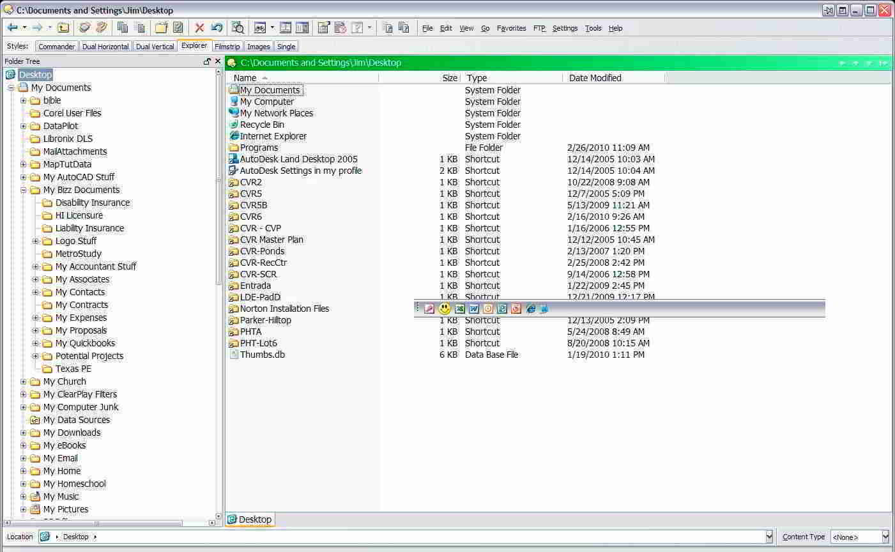Viewport: 895px width, 552px height.
Task: Click the blue undo arrow icon
Action: tap(217, 27)
